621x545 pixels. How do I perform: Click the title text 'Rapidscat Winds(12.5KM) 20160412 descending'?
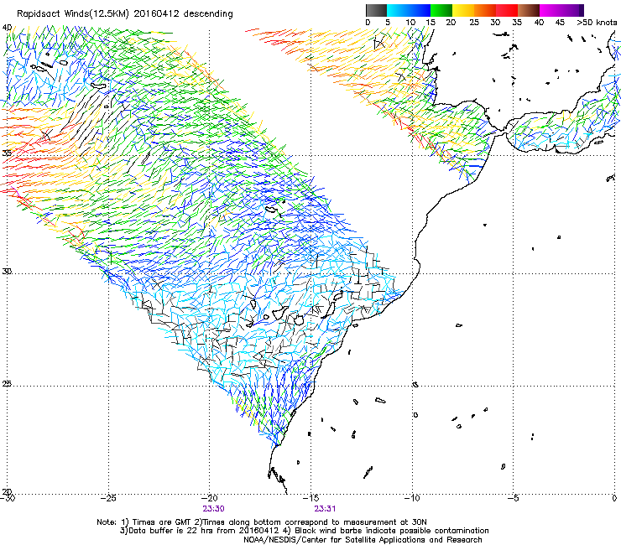pyautogui.click(x=125, y=14)
